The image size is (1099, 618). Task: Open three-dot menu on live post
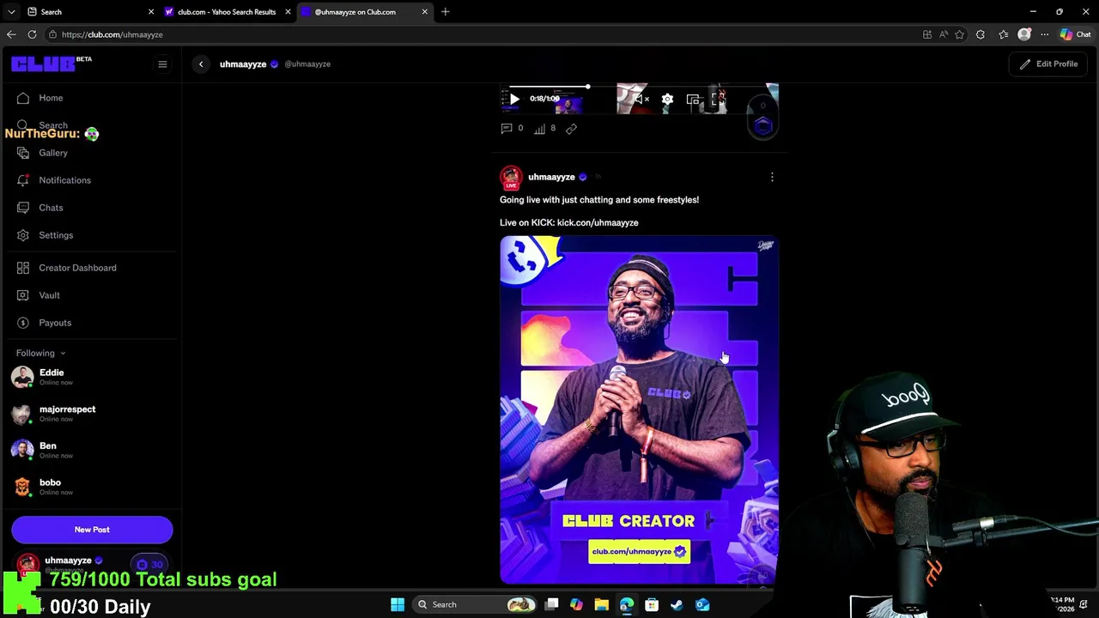tap(772, 177)
